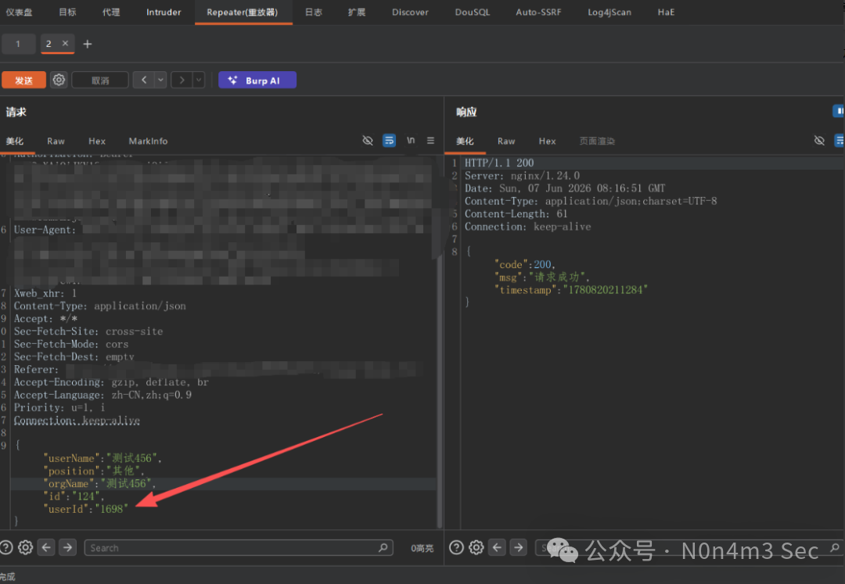Open the history dropdown beside the back arrow
This screenshot has width=845, height=584.
pos(160,81)
